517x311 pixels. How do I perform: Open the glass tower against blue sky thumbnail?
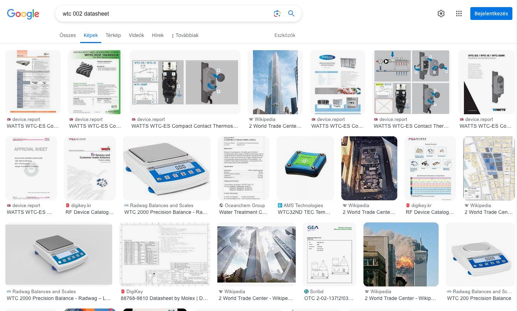point(275,82)
